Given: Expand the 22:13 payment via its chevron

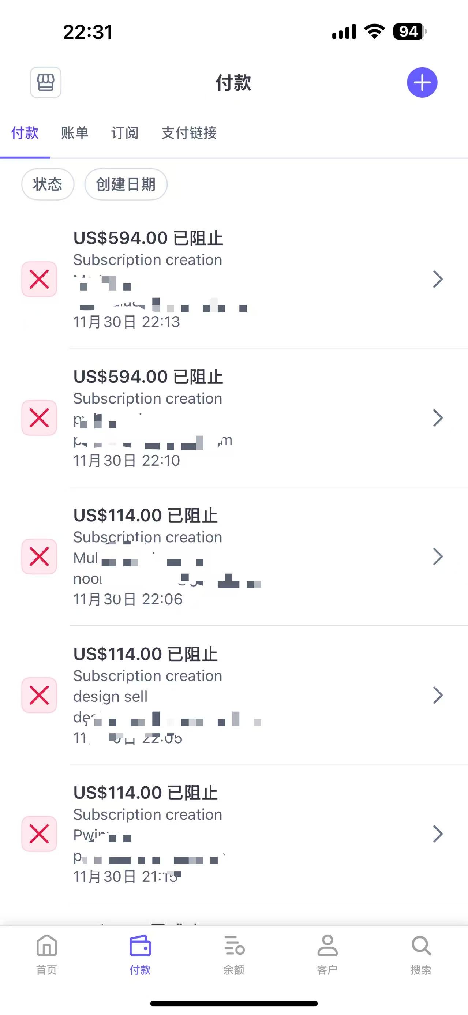Looking at the screenshot, I should tap(438, 279).
